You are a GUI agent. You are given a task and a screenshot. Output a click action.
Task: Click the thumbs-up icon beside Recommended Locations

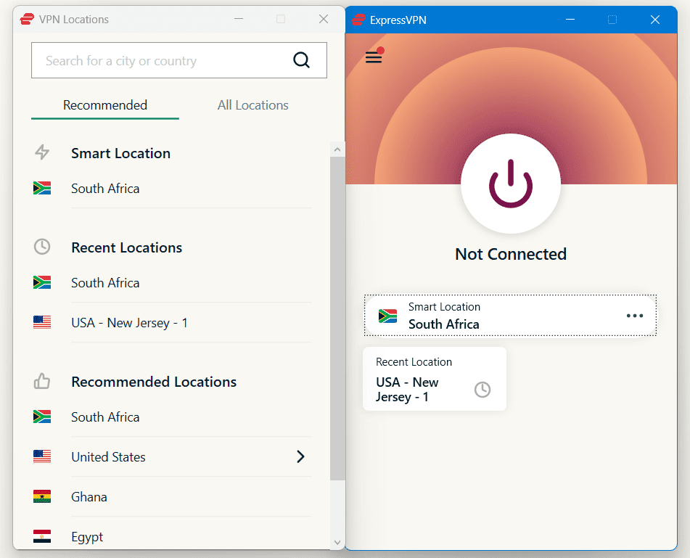(x=41, y=381)
